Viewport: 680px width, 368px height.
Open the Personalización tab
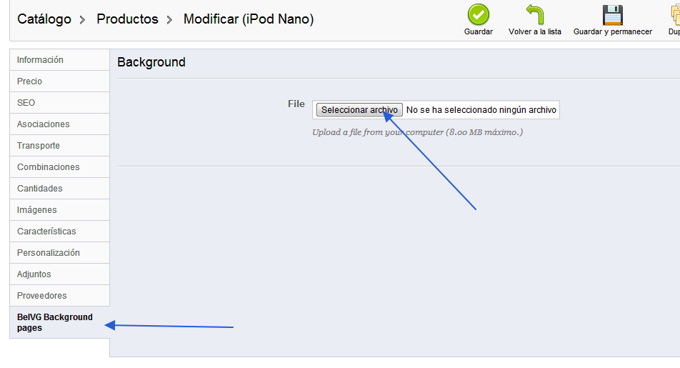point(48,253)
